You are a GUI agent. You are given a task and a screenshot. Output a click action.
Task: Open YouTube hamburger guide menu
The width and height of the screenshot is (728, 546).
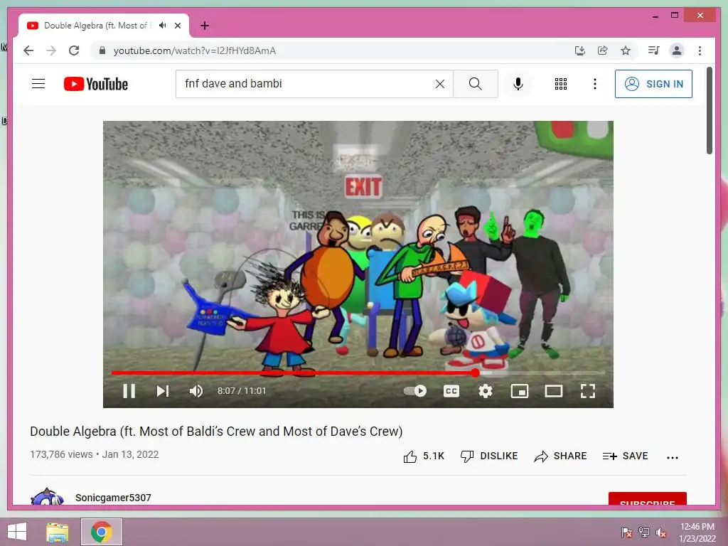(38, 84)
